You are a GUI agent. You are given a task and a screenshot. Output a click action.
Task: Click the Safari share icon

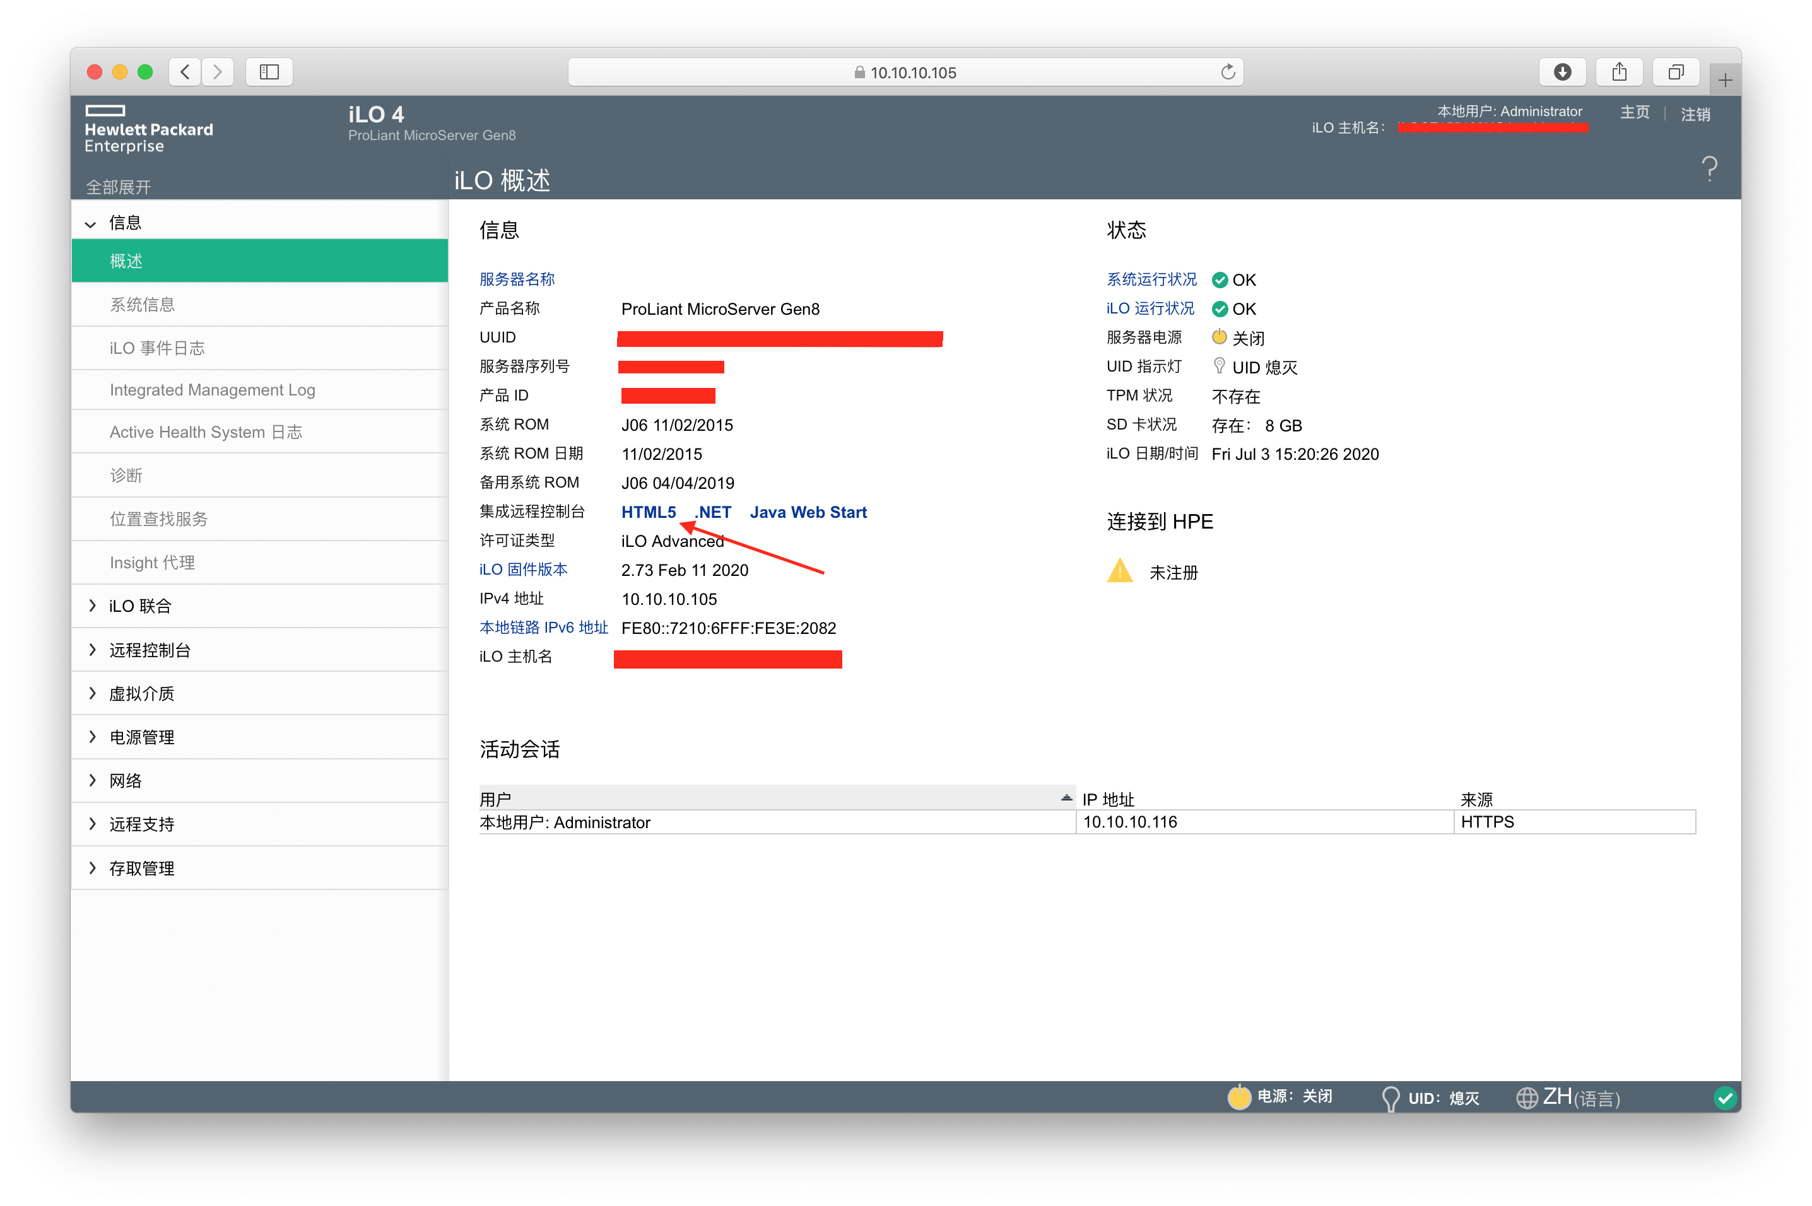1619,73
